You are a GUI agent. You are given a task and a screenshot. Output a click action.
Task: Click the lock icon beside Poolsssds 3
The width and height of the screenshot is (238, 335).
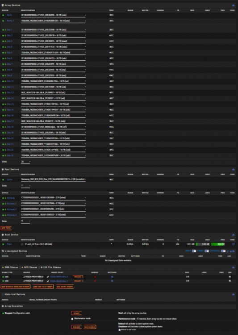click(5, 209)
